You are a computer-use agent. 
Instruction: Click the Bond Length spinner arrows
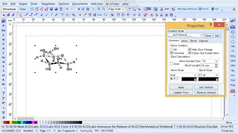[216, 66]
